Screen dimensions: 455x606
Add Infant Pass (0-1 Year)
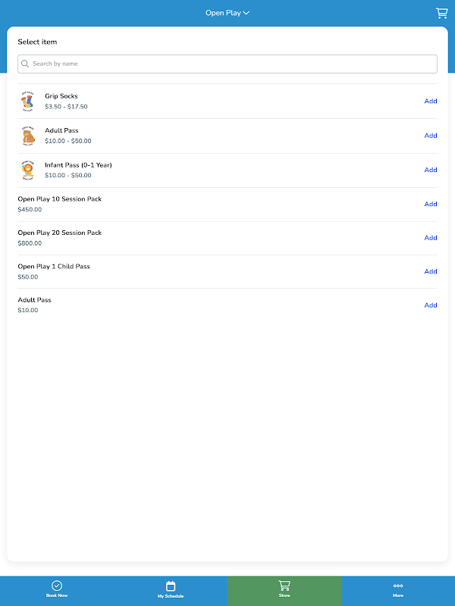[x=431, y=170]
